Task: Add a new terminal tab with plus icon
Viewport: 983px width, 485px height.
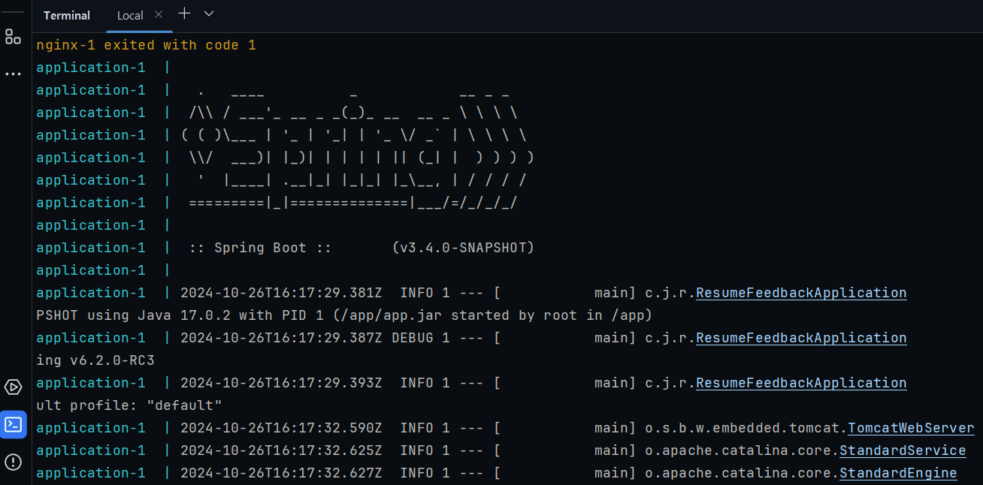Action: pyautogui.click(x=184, y=14)
